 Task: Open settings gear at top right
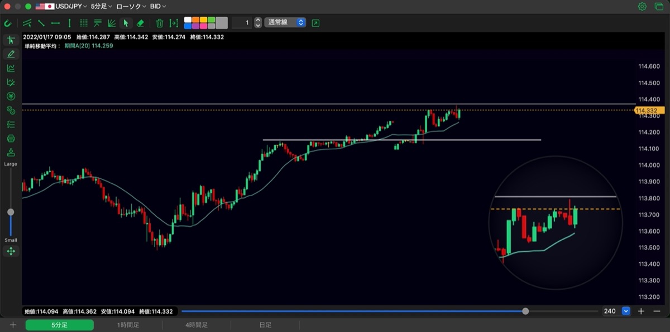point(642,7)
